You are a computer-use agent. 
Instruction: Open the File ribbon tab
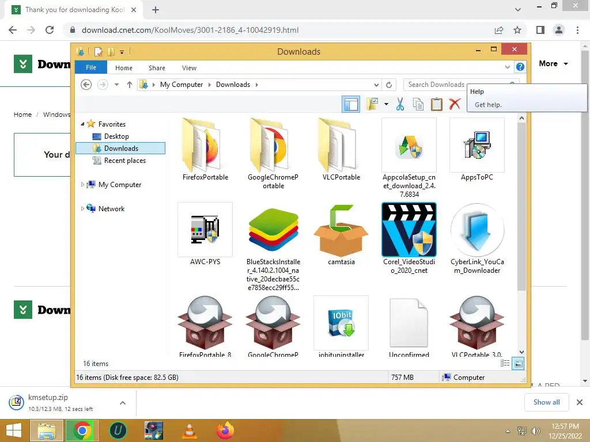pos(90,67)
